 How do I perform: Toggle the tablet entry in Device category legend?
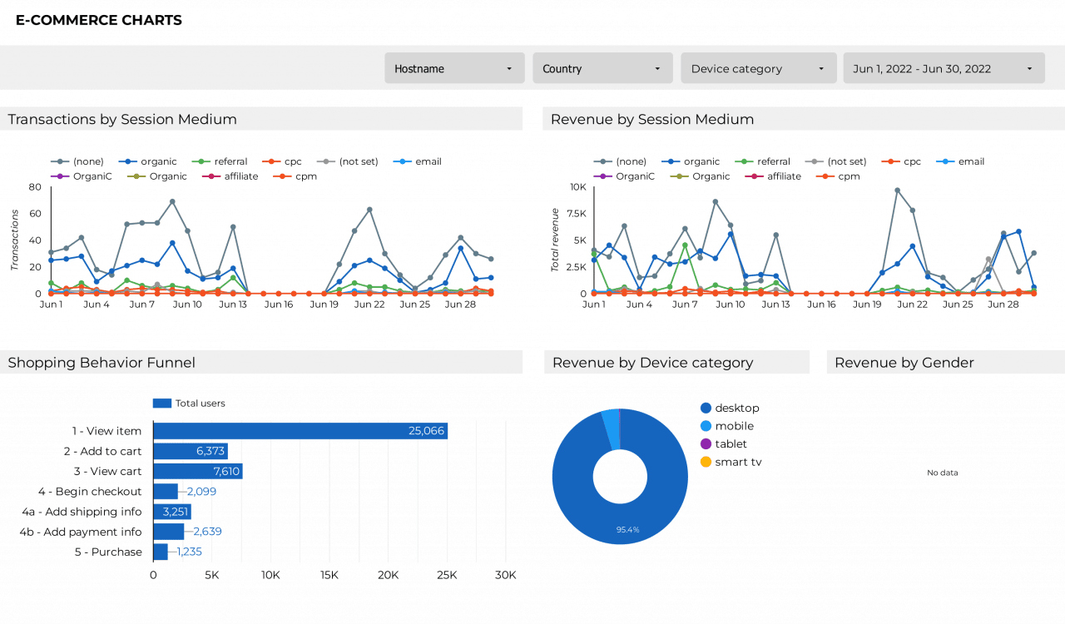point(706,443)
